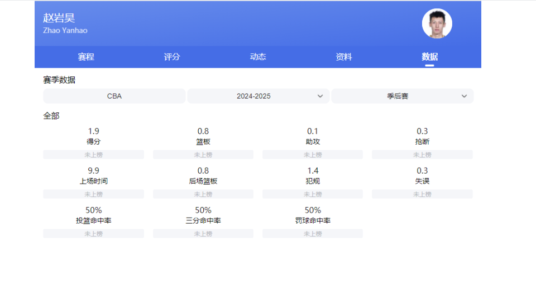Viewport: 536px width, 295px height.
Task: Click the 未上榜 badge under 篮板
Action: [203, 155]
